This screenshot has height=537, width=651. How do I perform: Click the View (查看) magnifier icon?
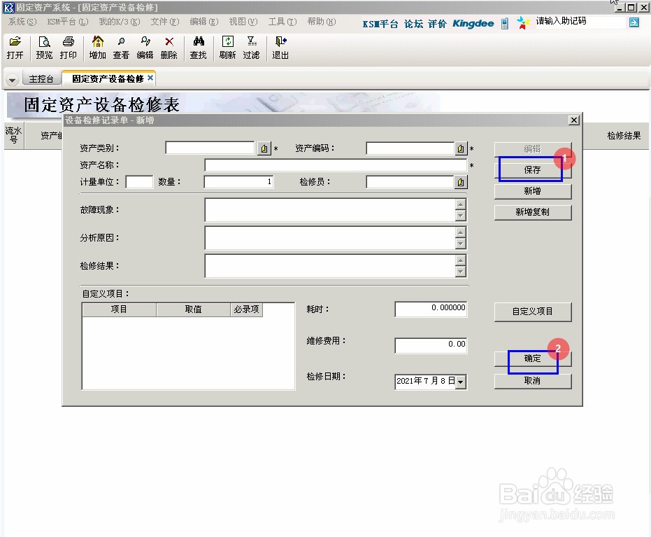pyautogui.click(x=121, y=48)
